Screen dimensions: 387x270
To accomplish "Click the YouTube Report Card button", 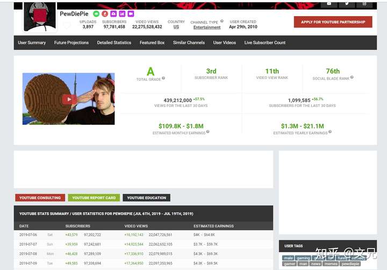I will [94, 198].
